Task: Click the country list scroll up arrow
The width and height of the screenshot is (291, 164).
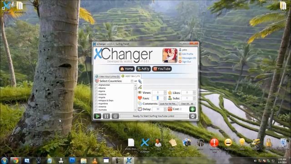Action: [135, 85]
